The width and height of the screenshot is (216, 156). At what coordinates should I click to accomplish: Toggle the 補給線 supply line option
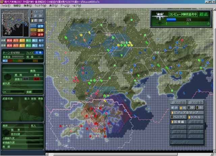point(195,122)
